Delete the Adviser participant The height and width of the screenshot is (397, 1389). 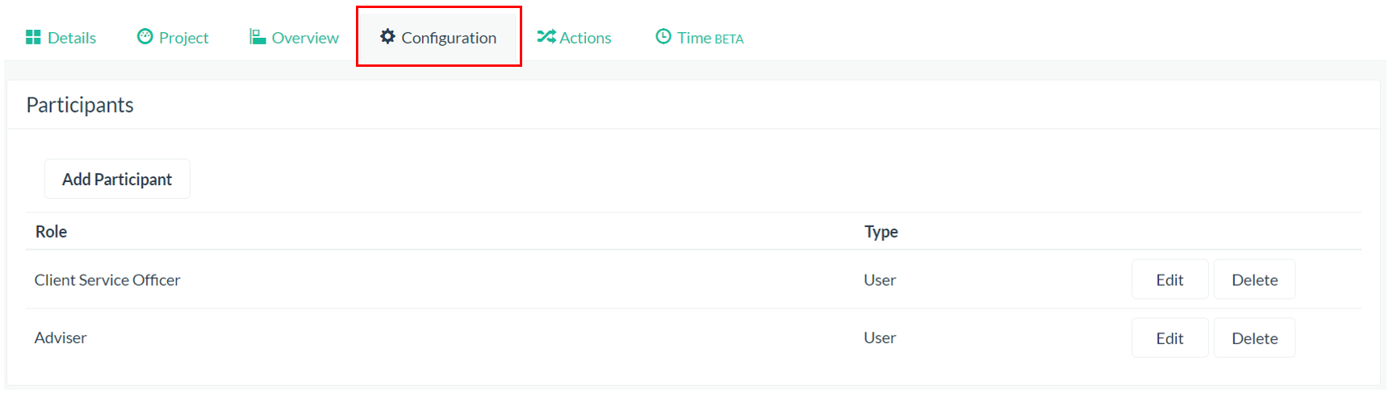point(1254,338)
